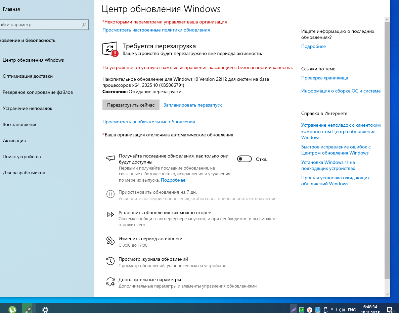Click the Откл. toggle state label
This screenshot has height=313, width=399.
click(261, 159)
